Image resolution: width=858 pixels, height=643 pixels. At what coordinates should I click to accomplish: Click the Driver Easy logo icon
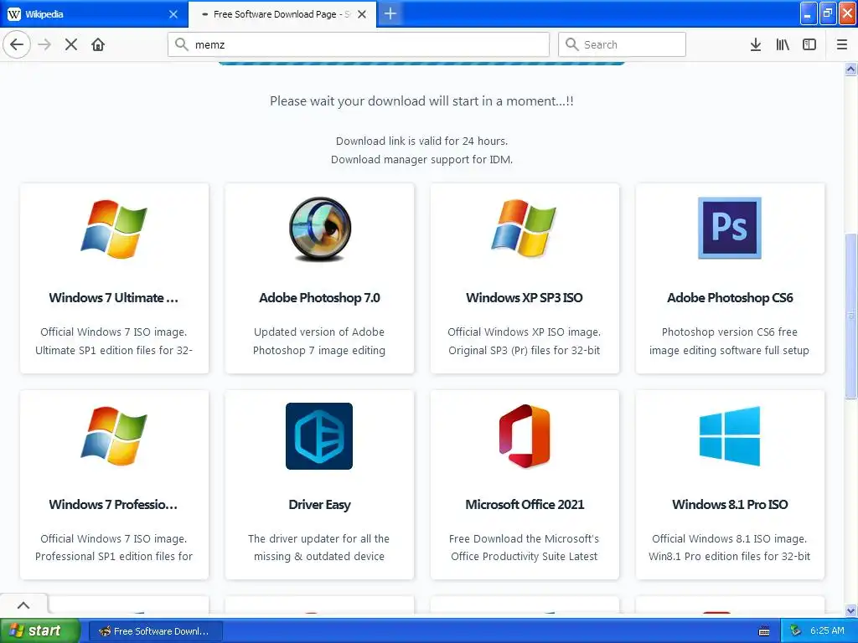tap(319, 435)
